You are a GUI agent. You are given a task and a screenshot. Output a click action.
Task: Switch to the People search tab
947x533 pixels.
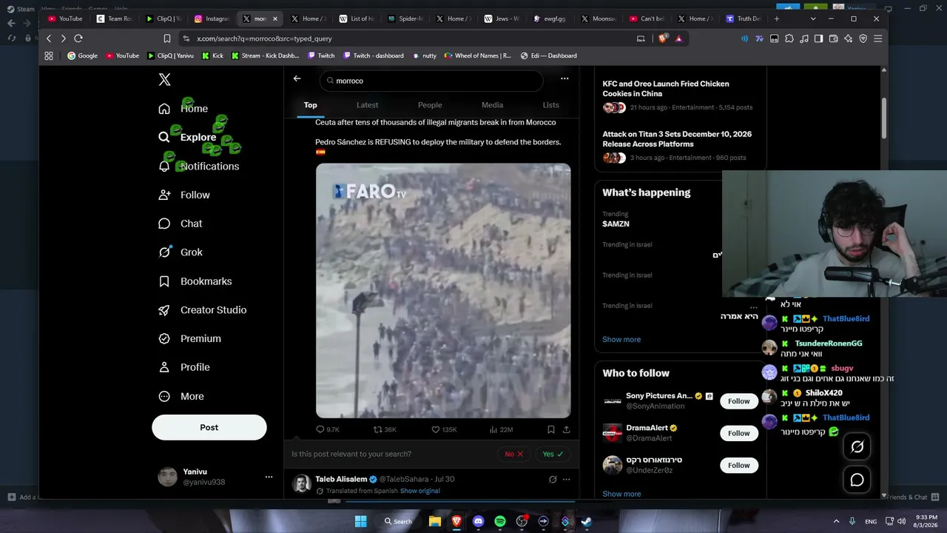(x=430, y=105)
